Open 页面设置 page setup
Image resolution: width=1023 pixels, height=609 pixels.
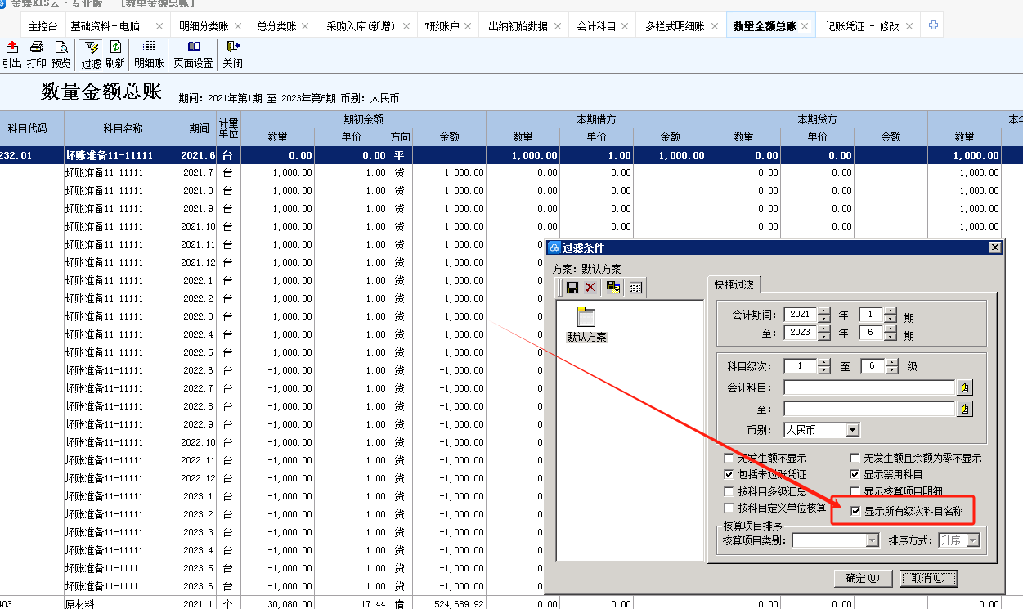(193, 55)
